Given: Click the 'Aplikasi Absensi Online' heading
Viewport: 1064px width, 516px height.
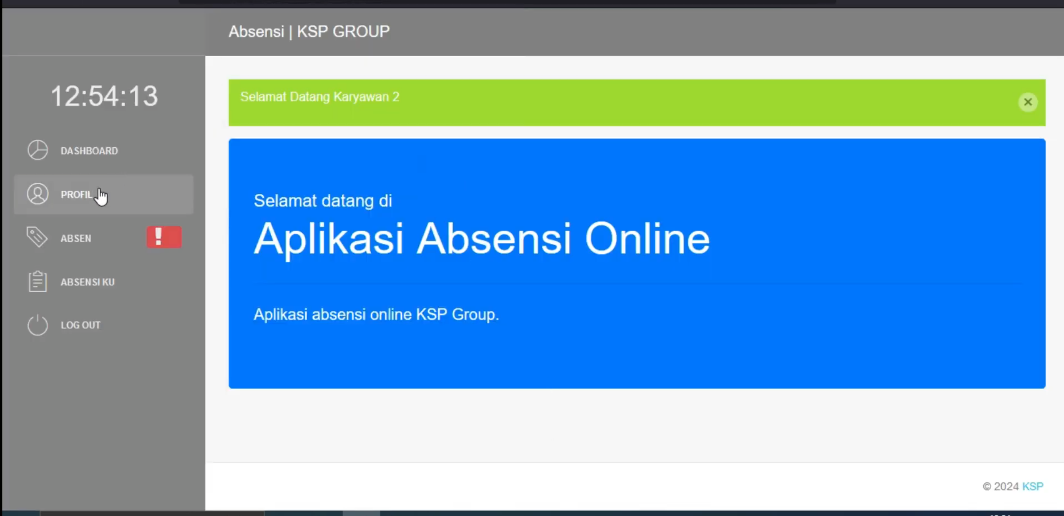Looking at the screenshot, I should (x=481, y=239).
